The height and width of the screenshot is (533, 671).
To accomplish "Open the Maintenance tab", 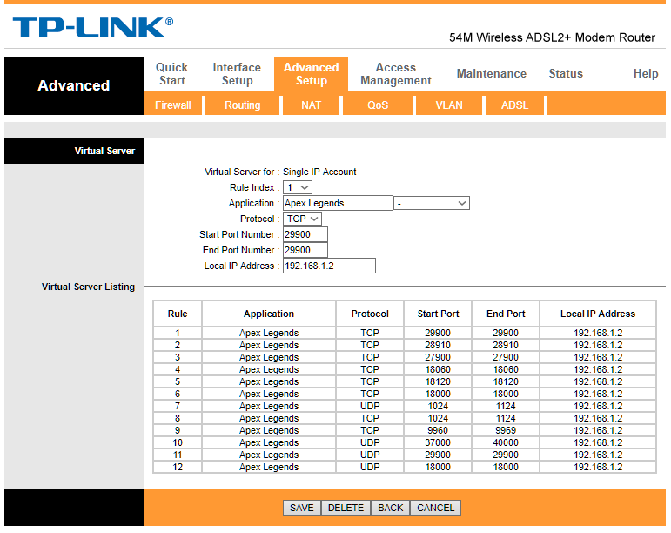I will click(x=491, y=74).
